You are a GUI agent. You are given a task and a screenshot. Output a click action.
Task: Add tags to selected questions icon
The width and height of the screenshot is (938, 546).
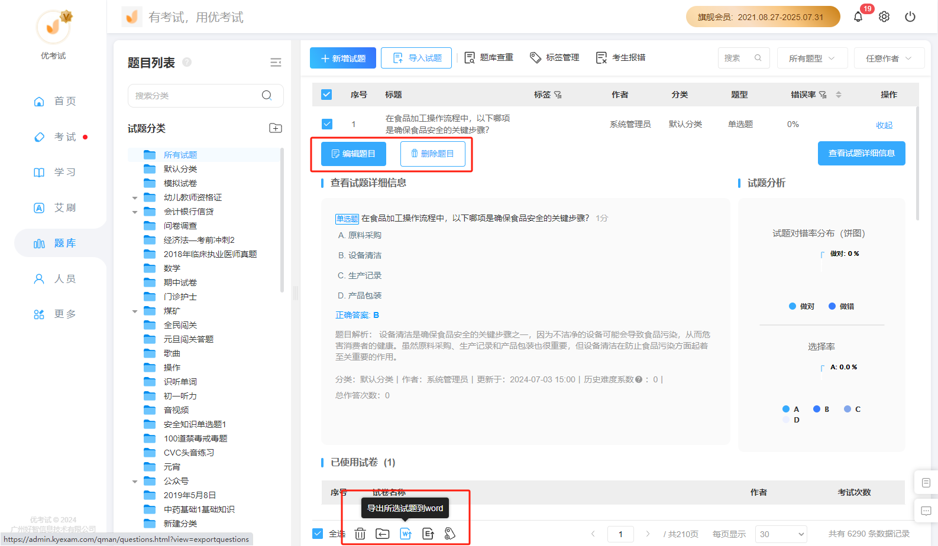450,534
